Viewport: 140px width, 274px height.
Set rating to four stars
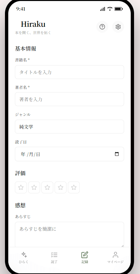61,187
